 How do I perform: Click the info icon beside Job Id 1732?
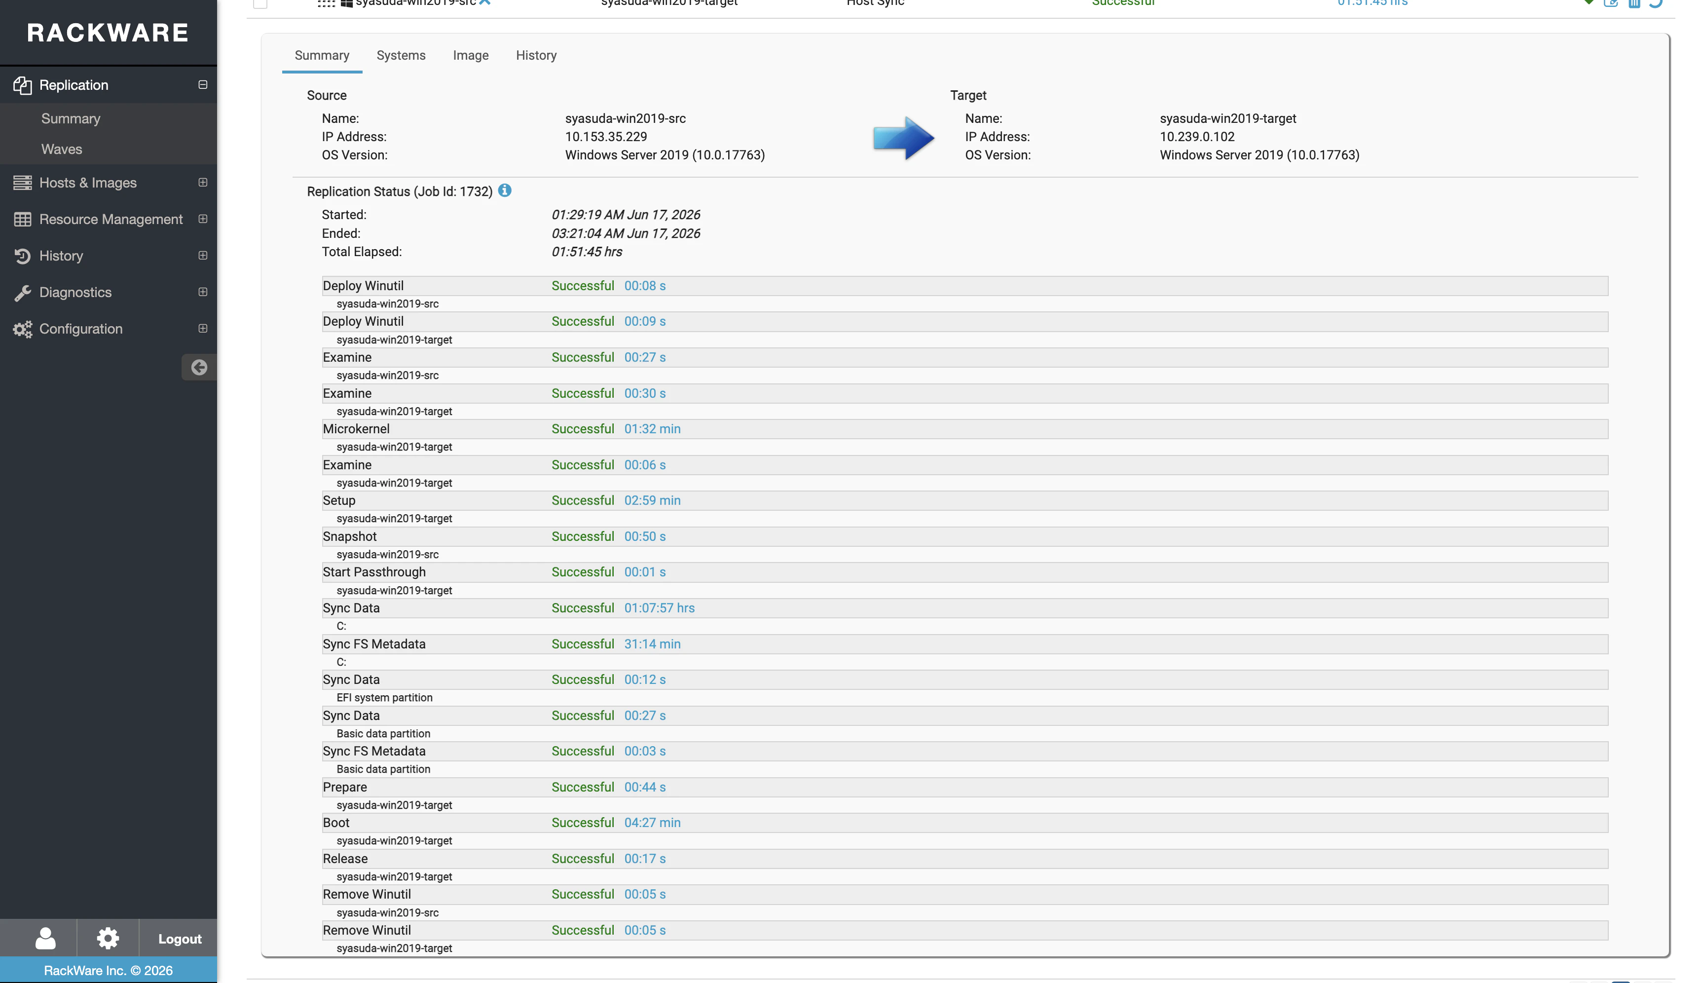(x=505, y=190)
